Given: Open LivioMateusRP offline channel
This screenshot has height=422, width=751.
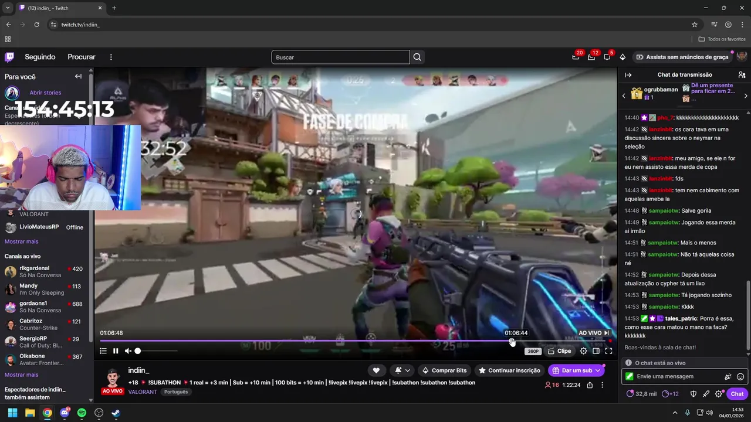Looking at the screenshot, I should coord(44,227).
